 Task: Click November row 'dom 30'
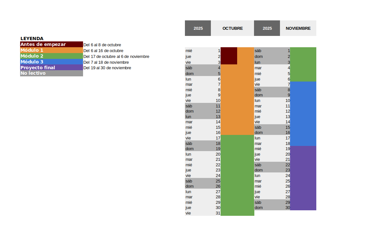(x=272, y=208)
